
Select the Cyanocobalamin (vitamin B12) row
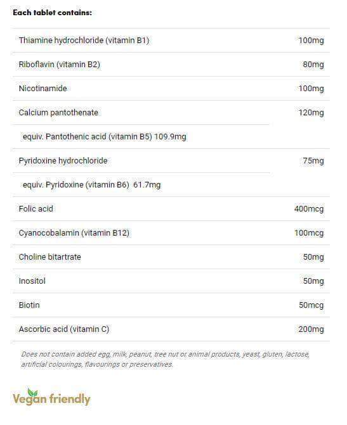point(171,233)
